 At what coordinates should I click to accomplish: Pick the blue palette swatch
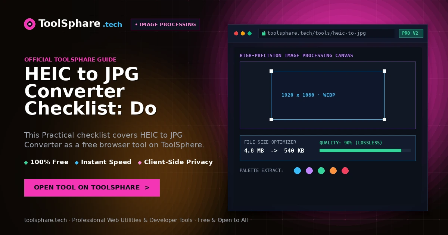pyautogui.click(x=297, y=170)
